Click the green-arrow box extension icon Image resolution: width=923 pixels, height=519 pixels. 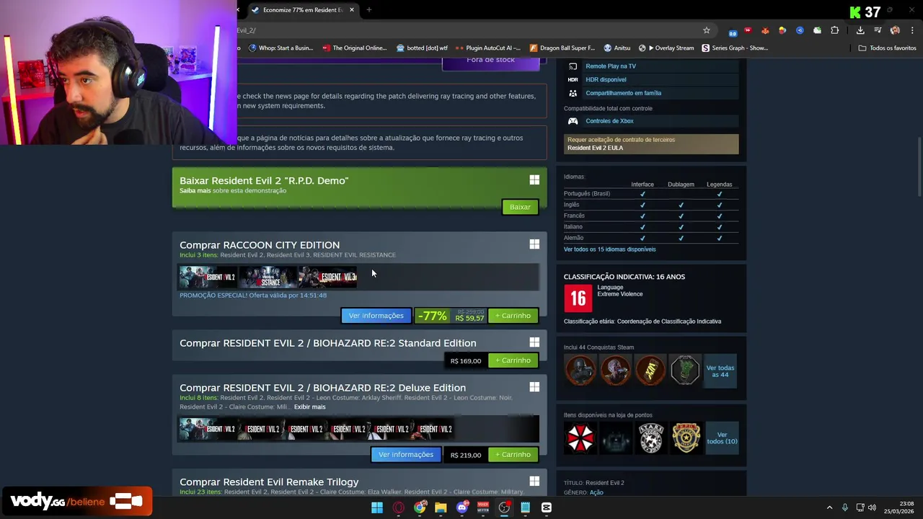[817, 30]
